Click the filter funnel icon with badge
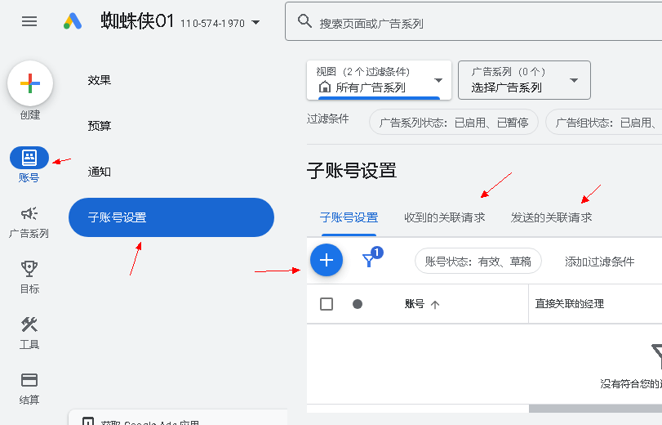 click(369, 260)
